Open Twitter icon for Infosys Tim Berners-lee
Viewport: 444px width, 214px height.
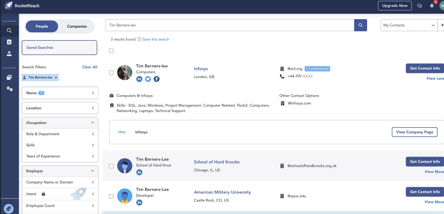(148, 79)
